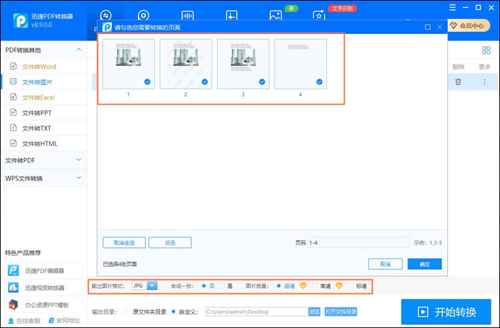
Task: Confirm with the 确定 button
Action: click(x=425, y=264)
